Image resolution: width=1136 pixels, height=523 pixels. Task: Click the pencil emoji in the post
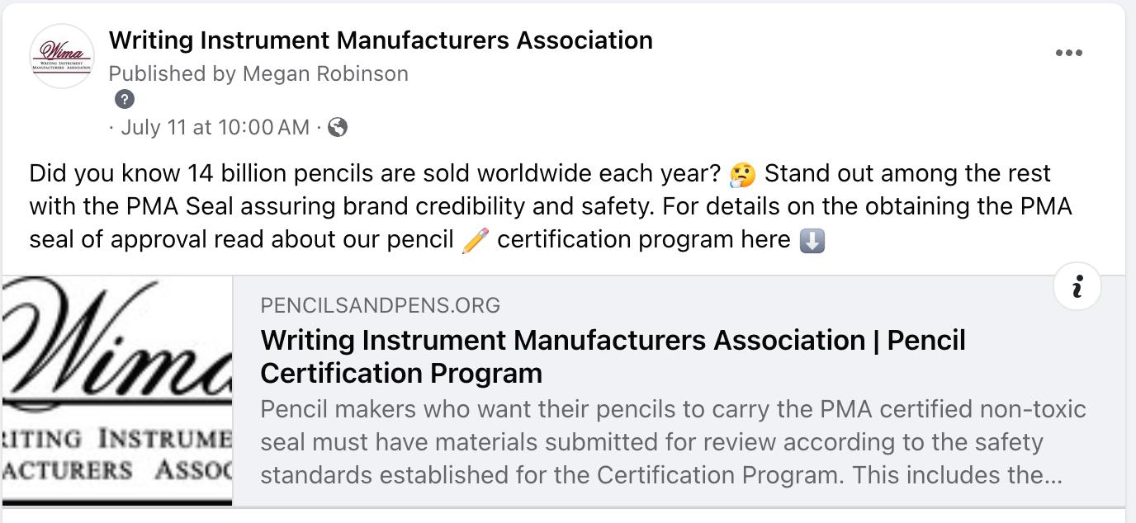pos(476,240)
